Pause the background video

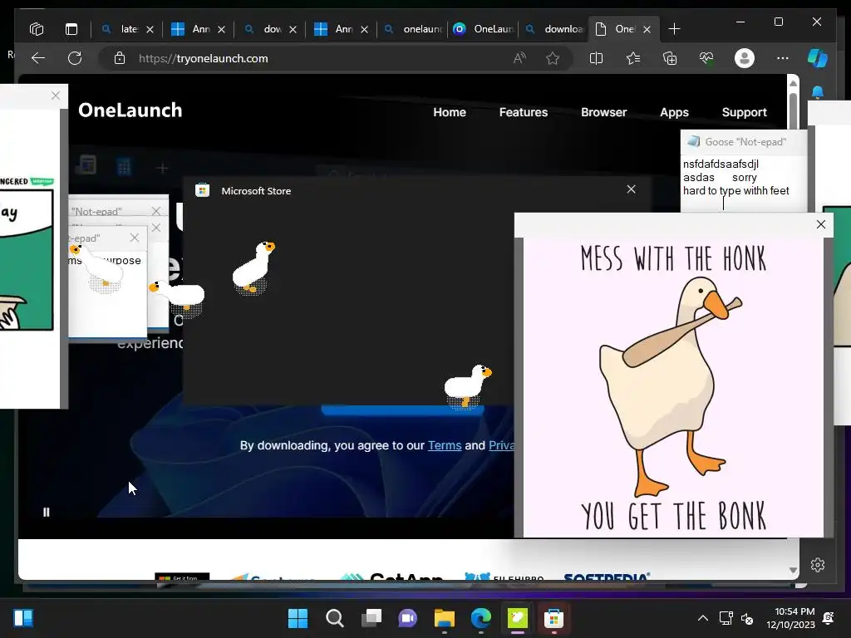coord(47,512)
